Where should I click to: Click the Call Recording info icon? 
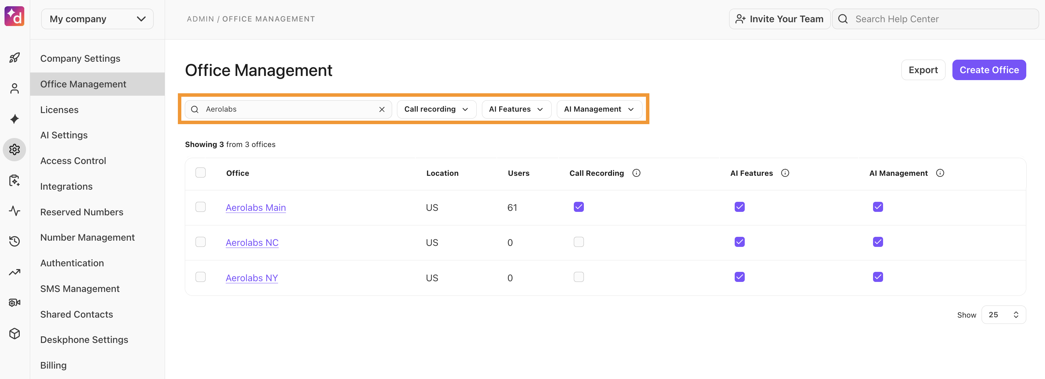coord(637,173)
